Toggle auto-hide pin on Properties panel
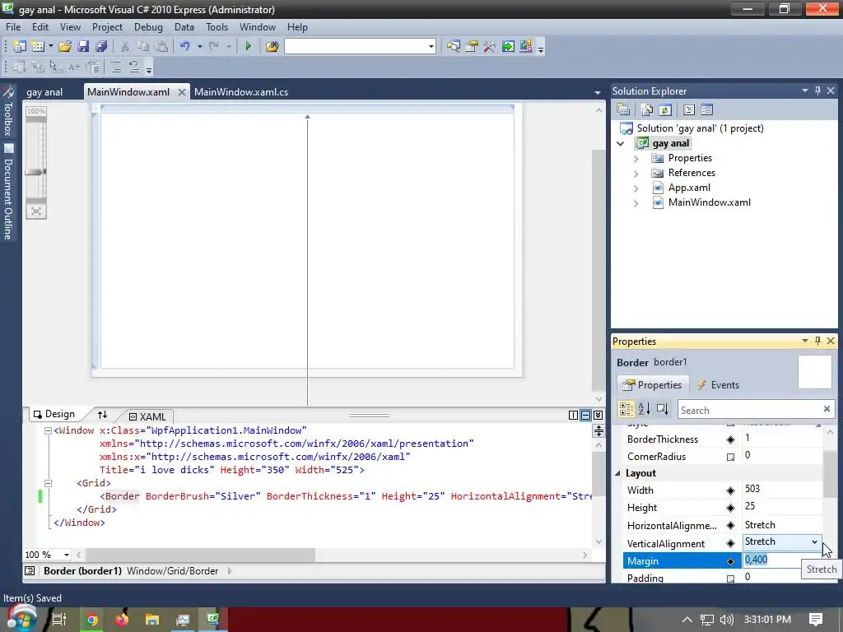 point(817,341)
